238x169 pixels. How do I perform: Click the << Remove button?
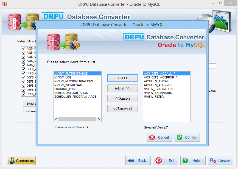click(x=122, y=99)
